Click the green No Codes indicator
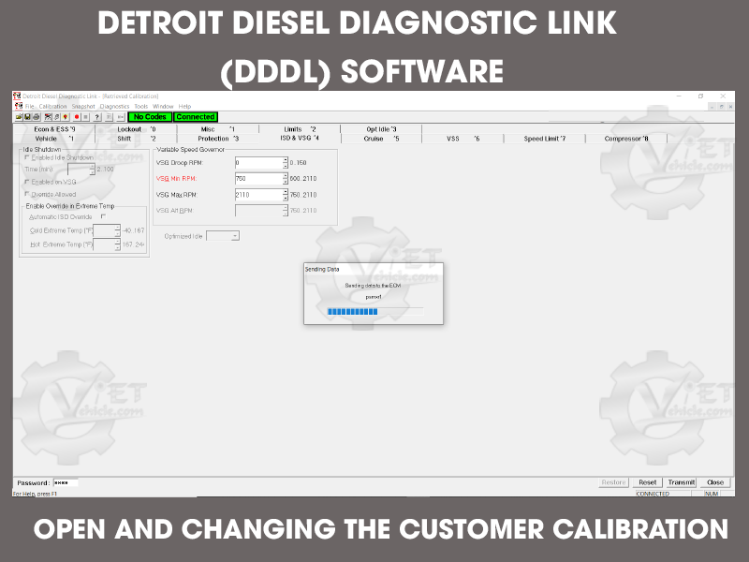Screen dimensions: 749x562 point(149,117)
